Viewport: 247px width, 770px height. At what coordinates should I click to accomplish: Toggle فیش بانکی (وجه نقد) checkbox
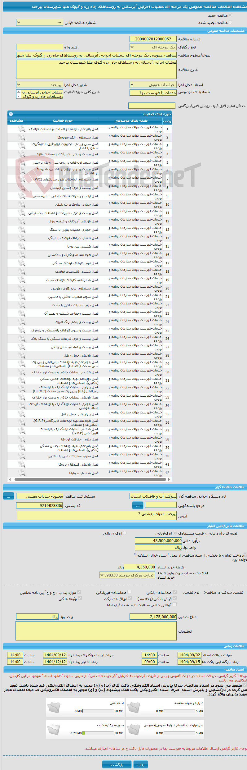175,598
